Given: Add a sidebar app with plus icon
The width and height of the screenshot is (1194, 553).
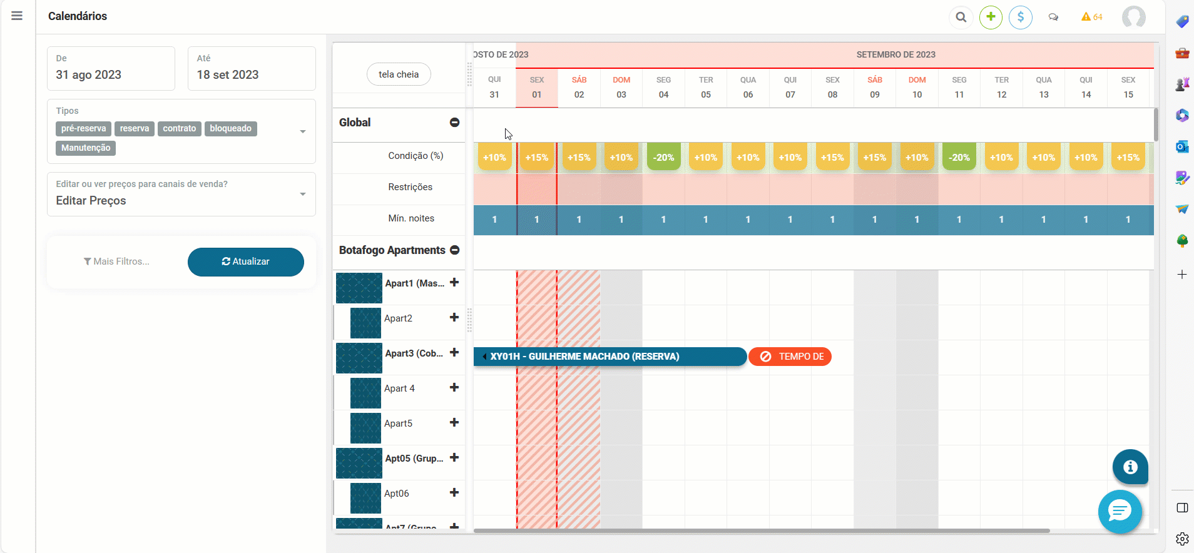Looking at the screenshot, I should pos(1182,275).
